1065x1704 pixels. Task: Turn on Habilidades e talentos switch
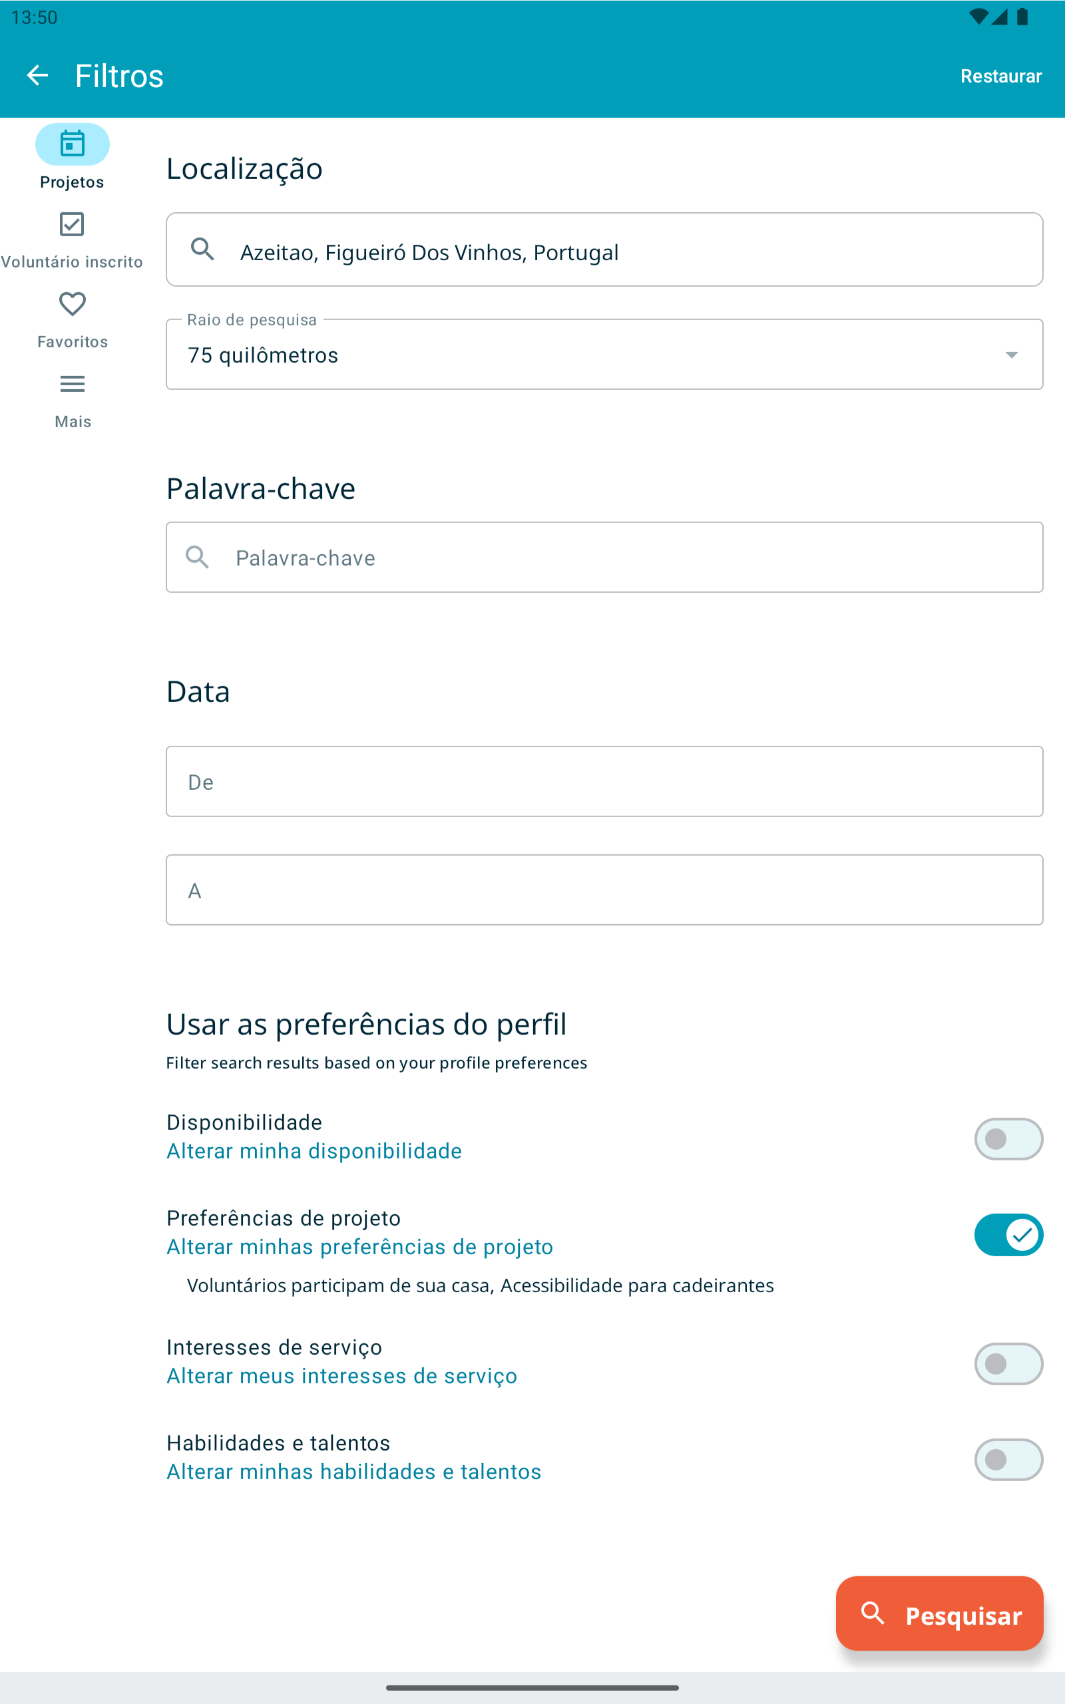pos(1008,1460)
